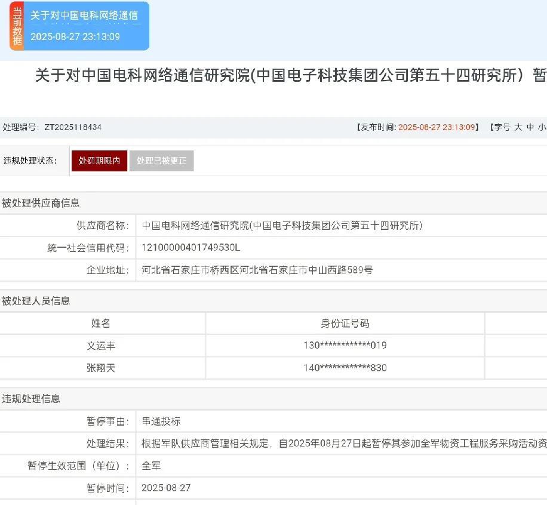Select suspension date 2025-08-27
547x505 pixels.
tap(166, 488)
